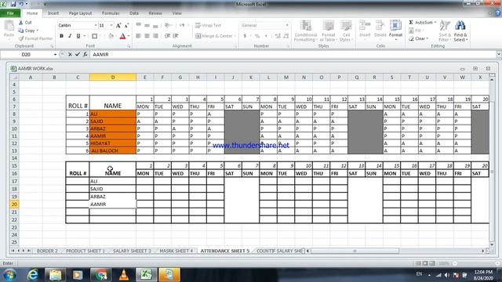The width and height of the screenshot is (502, 282).
Task: Open Cell Styles gallery
Action: tap(346, 31)
